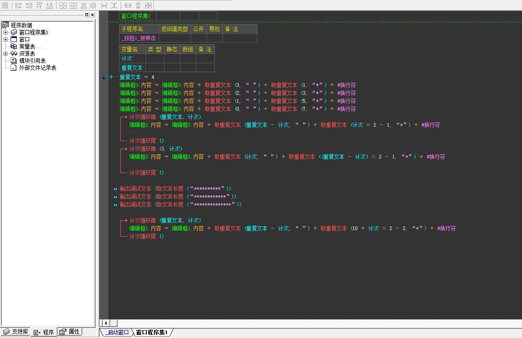
Task: Click the stacked vertical centering icon
Action: [x=84, y=5]
